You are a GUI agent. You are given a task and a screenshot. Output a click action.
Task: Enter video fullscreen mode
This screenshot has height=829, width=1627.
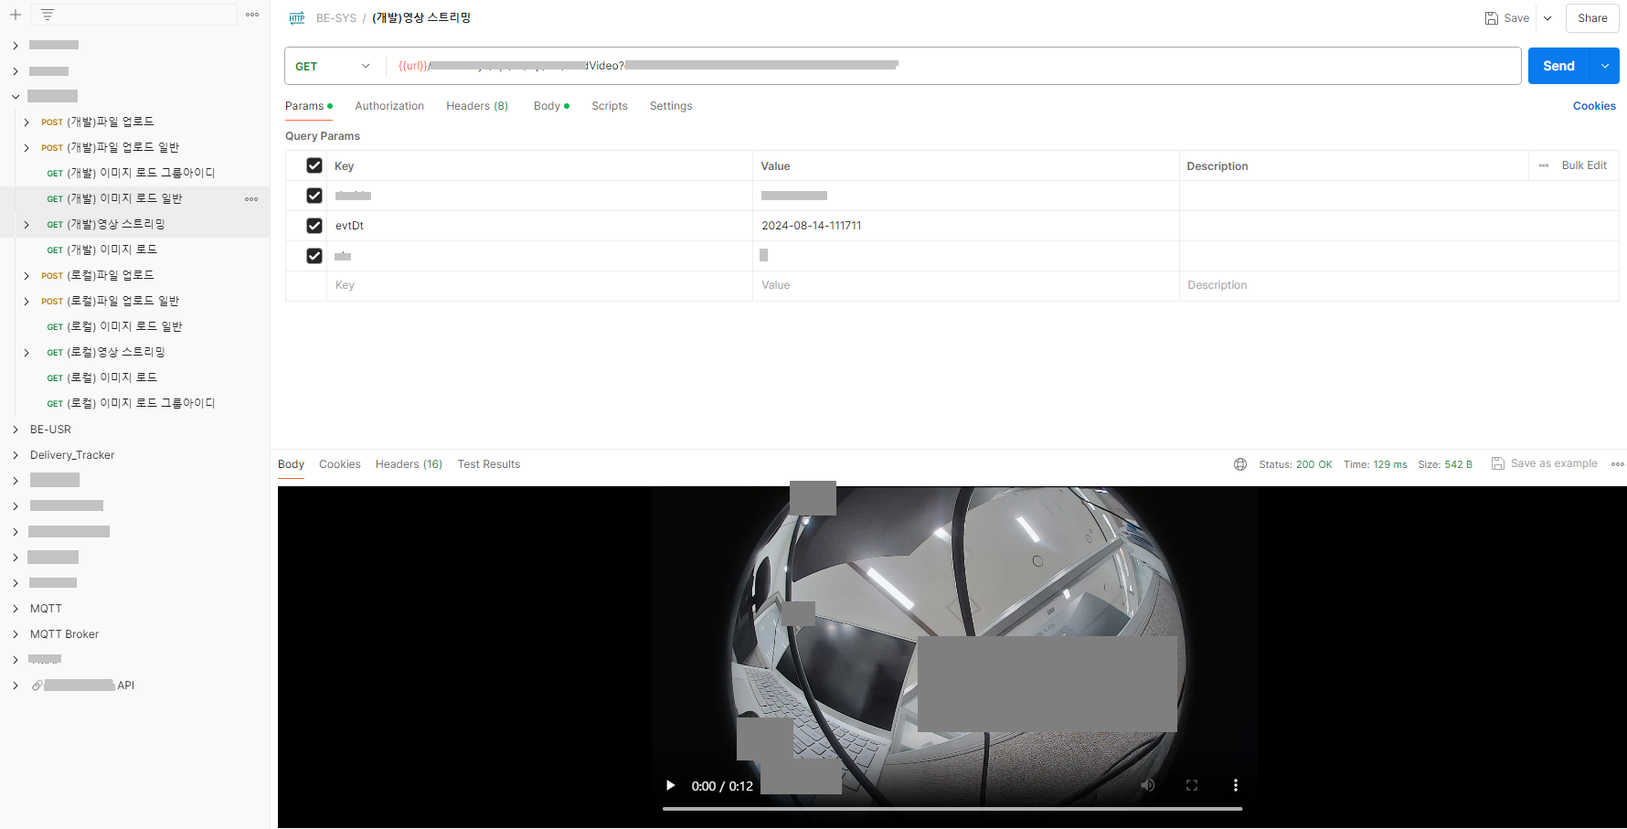[1192, 785]
